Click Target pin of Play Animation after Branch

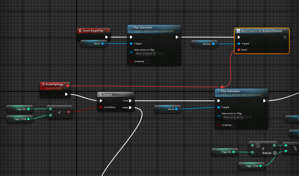[219, 107]
